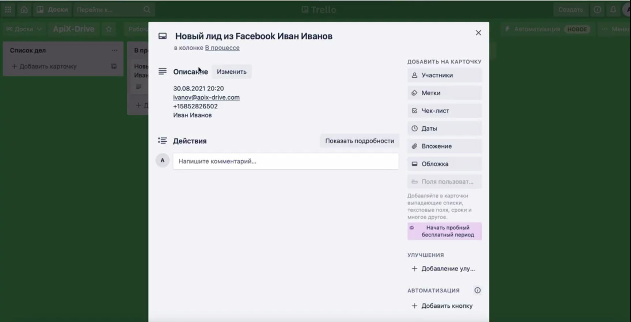Open Список дел list options ellipsis
The height and width of the screenshot is (322, 631).
(x=114, y=50)
